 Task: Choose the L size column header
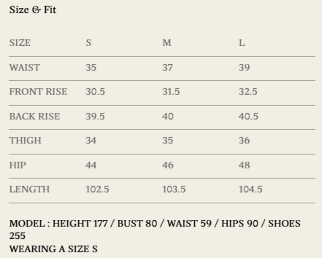242,43
